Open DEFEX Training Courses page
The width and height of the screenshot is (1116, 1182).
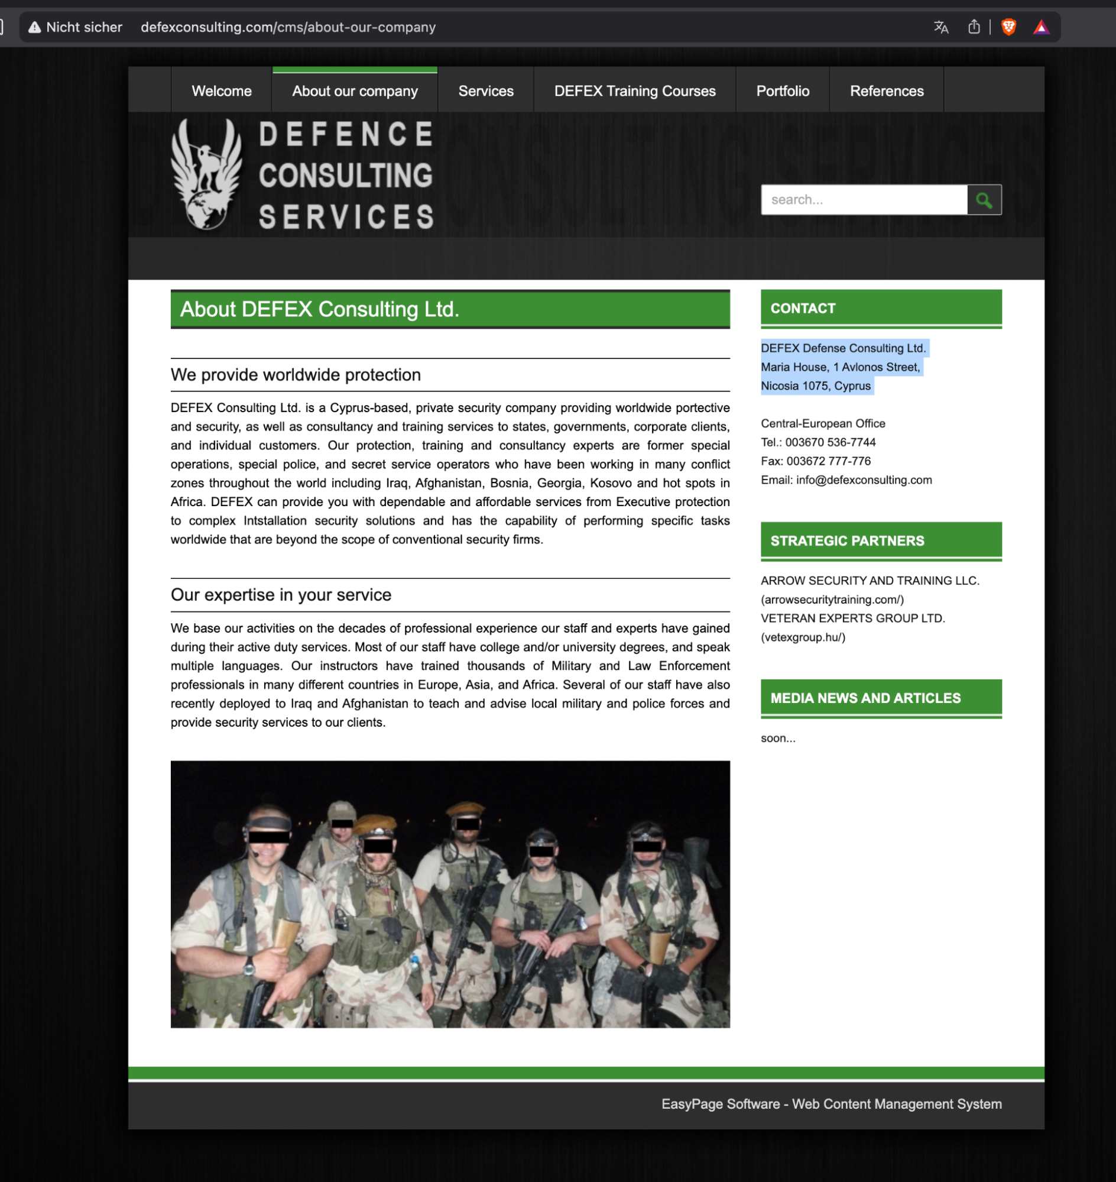[x=635, y=91]
